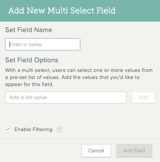This screenshot has height=162, width=160.
Task: Open the Enable Filtering help question-mark icon
Action: pos(59,130)
